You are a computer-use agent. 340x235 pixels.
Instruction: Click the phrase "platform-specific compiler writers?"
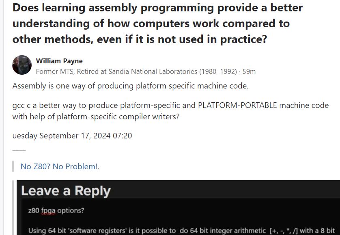(x=118, y=117)
